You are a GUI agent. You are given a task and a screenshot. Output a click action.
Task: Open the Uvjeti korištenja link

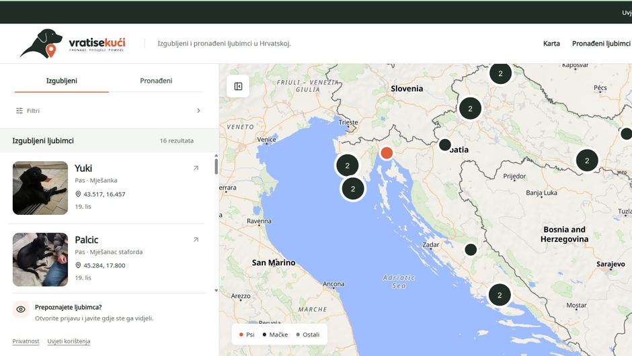(x=69, y=341)
